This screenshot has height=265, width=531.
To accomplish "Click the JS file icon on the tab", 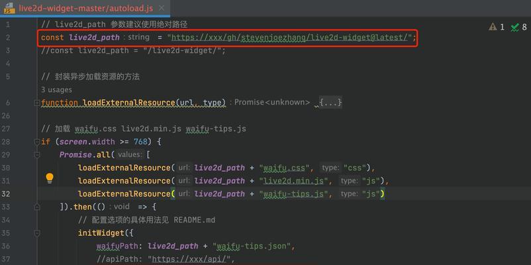I will (x=9, y=8).
